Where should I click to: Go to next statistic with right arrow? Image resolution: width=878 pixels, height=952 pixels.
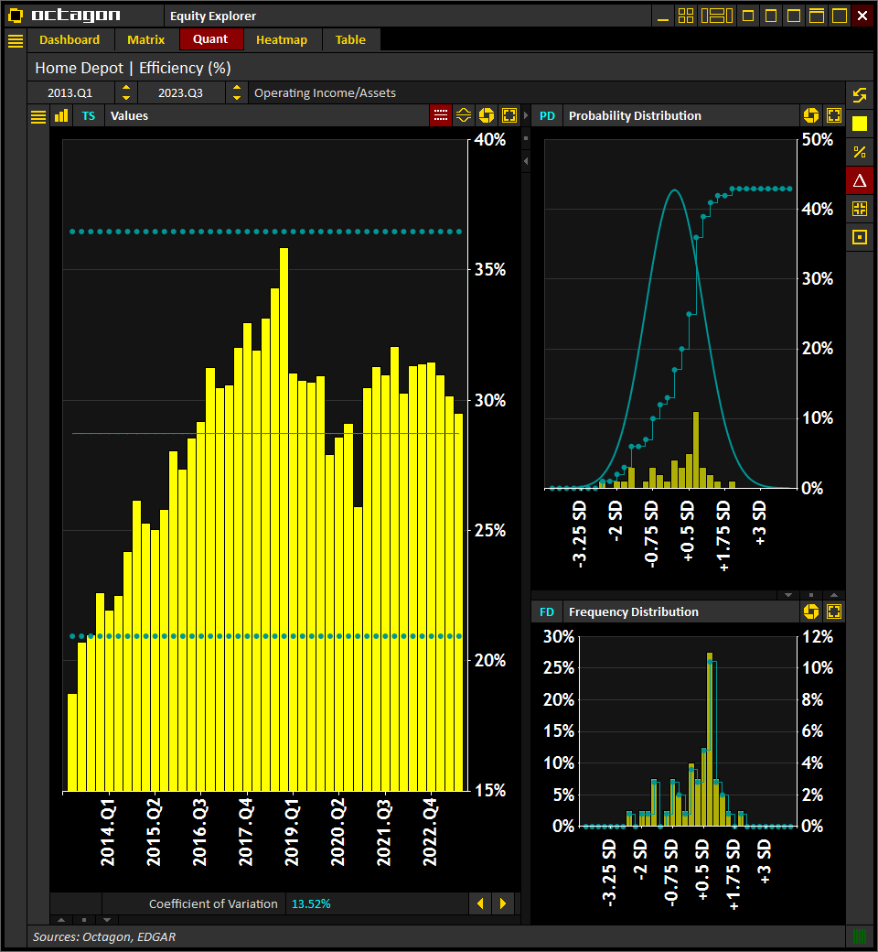click(503, 903)
